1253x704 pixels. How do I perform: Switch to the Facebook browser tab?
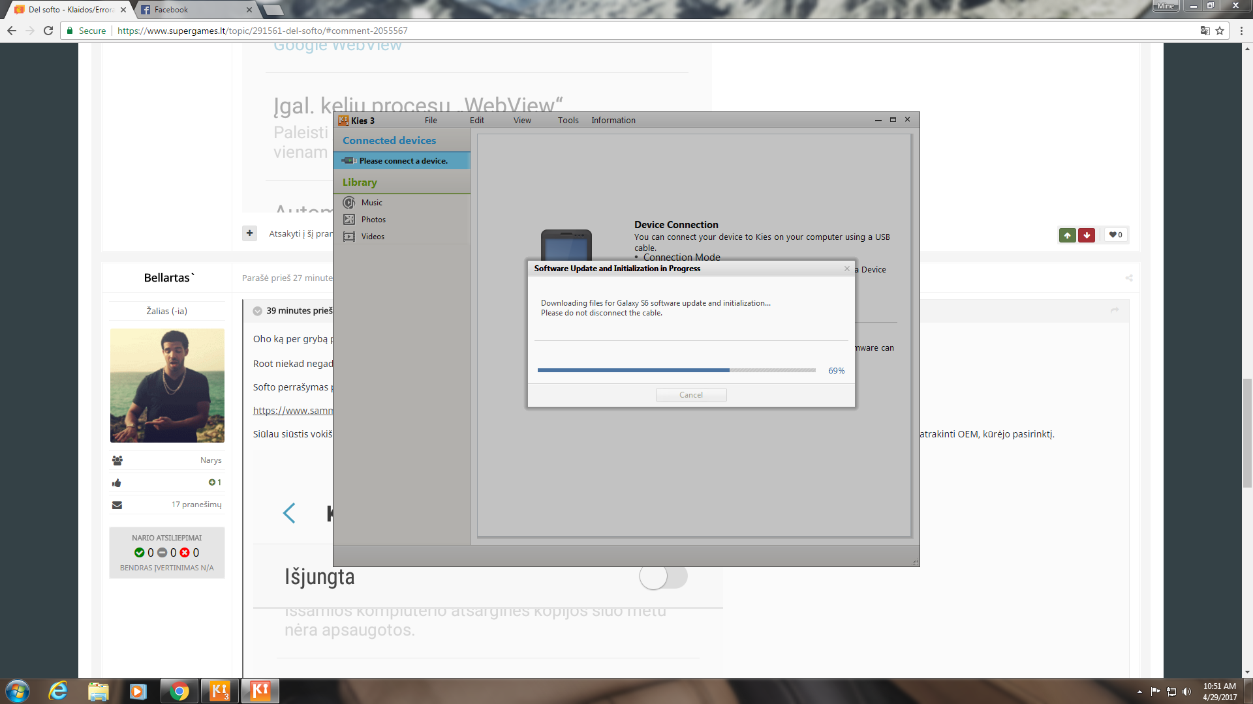click(x=194, y=10)
